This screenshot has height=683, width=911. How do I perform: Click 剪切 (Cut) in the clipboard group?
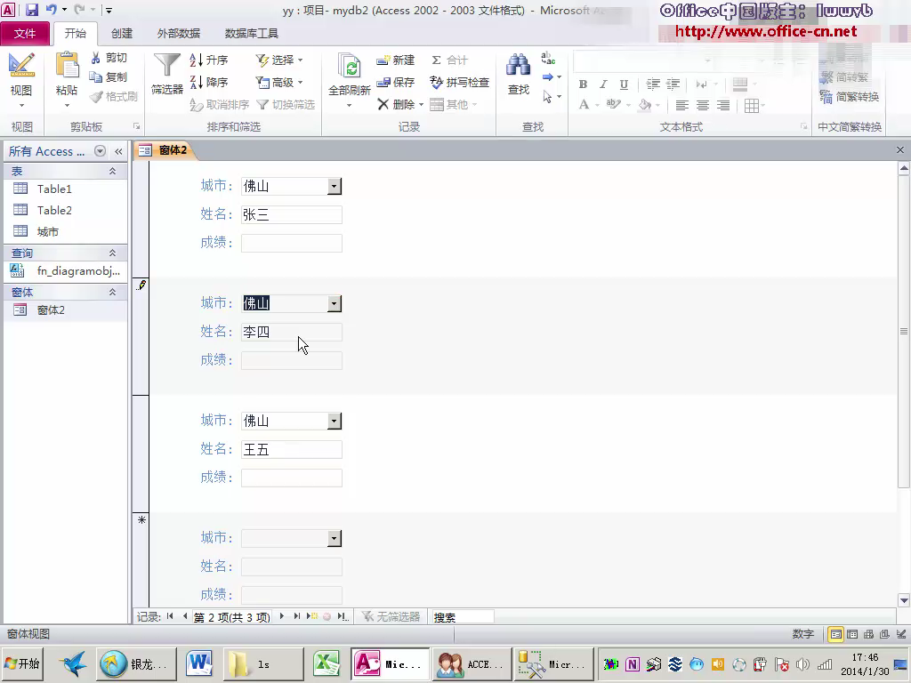click(x=109, y=58)
